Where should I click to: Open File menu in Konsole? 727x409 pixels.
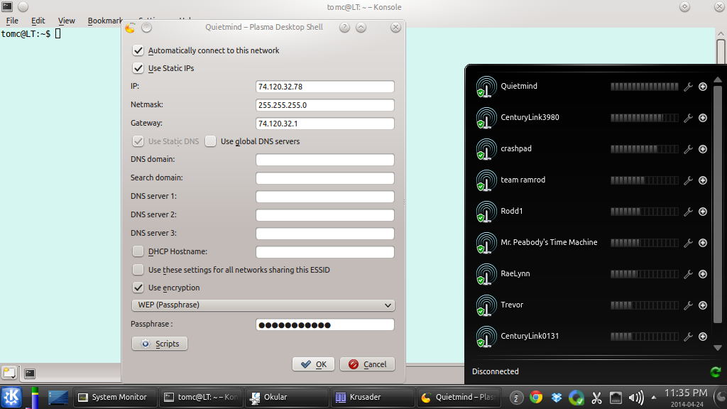(x=12, y=21)
